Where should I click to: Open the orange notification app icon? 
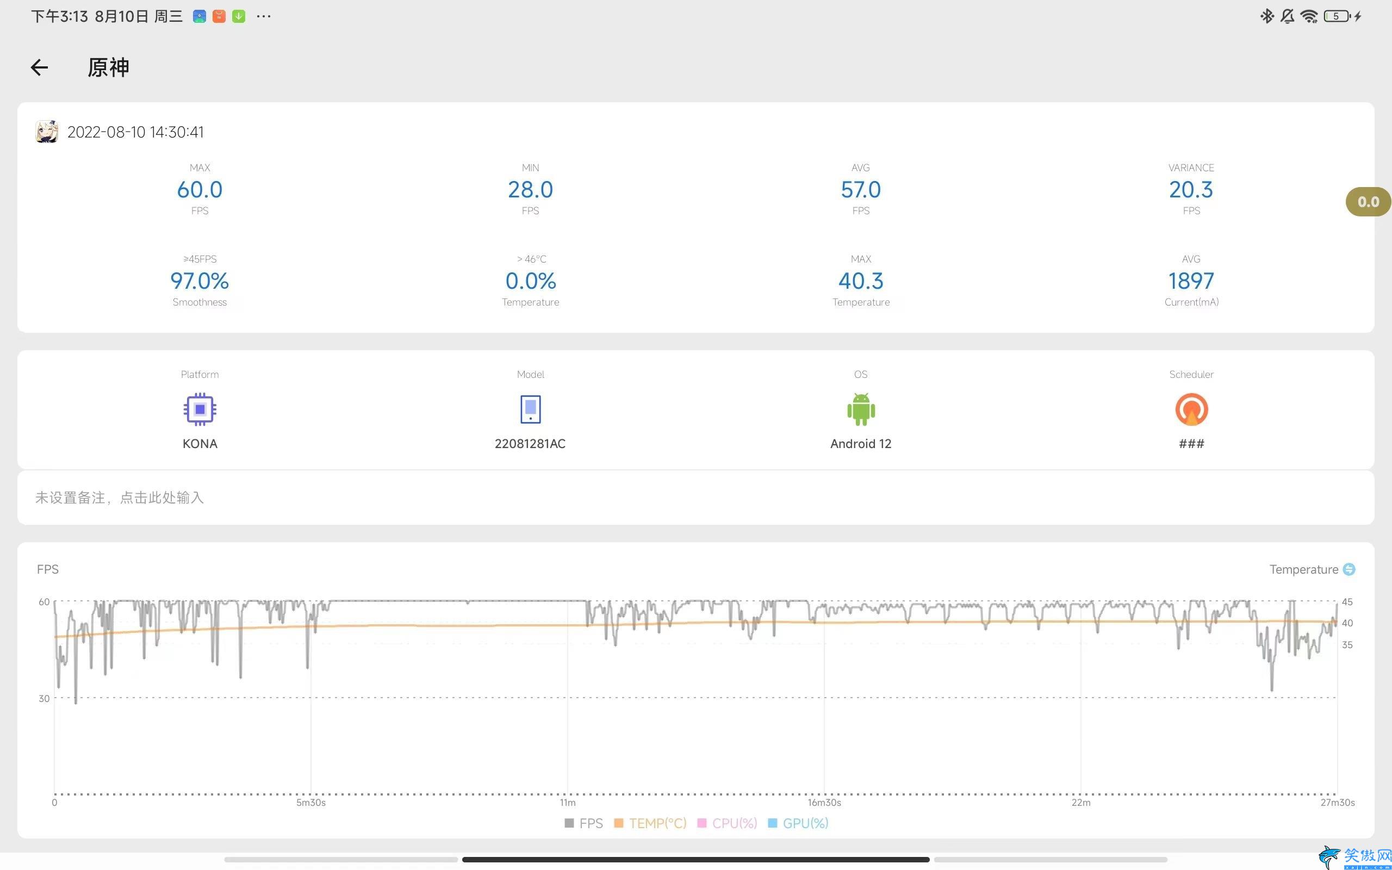coord(219,16)
